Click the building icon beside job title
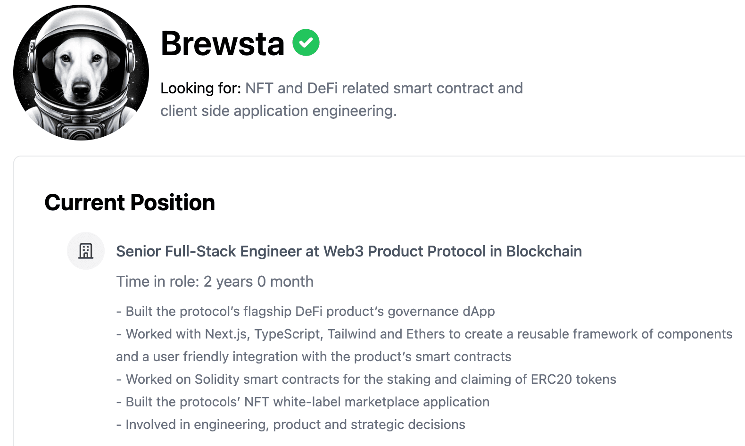745x446 pixels. click(x=85, y=251)
